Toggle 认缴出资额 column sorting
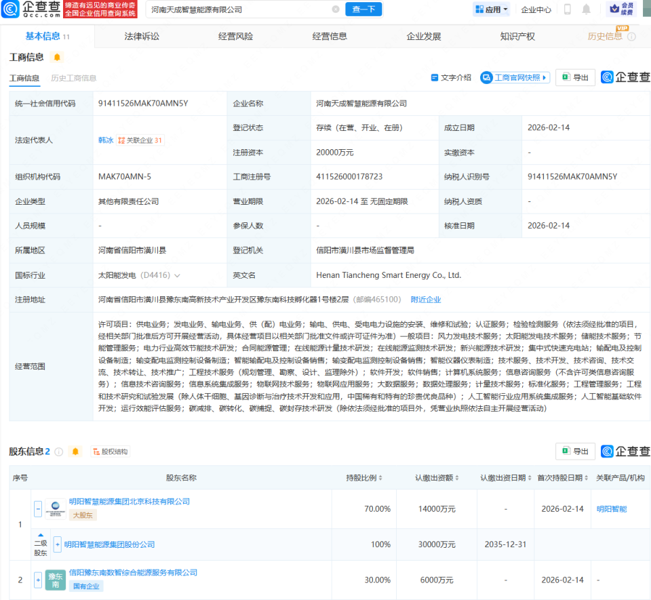The width and height of the screenshot is (651, 600). (x=458, y=477)
